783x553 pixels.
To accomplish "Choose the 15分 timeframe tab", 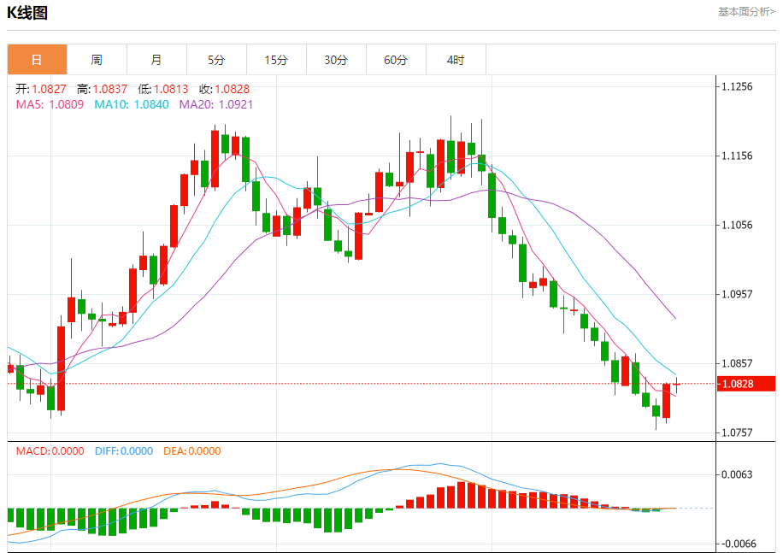I will [x=276, y=60].
